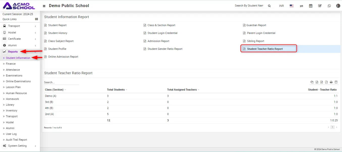Click the report table Search field
The width and height of the screenshot is (342, 152).
coord(61,82)
